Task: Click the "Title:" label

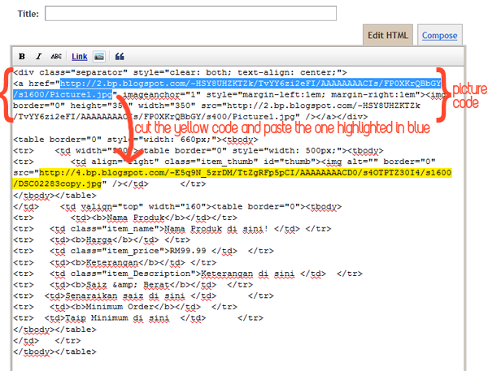Action: point(28,14)
